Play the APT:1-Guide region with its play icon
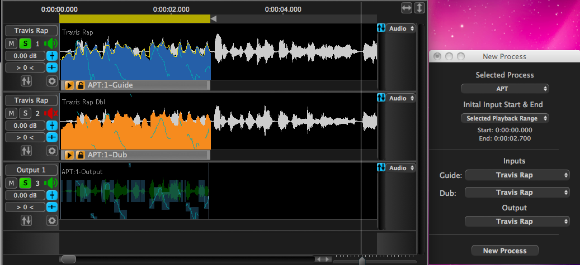This screenshot has width=580, height=265. [69, 85]
